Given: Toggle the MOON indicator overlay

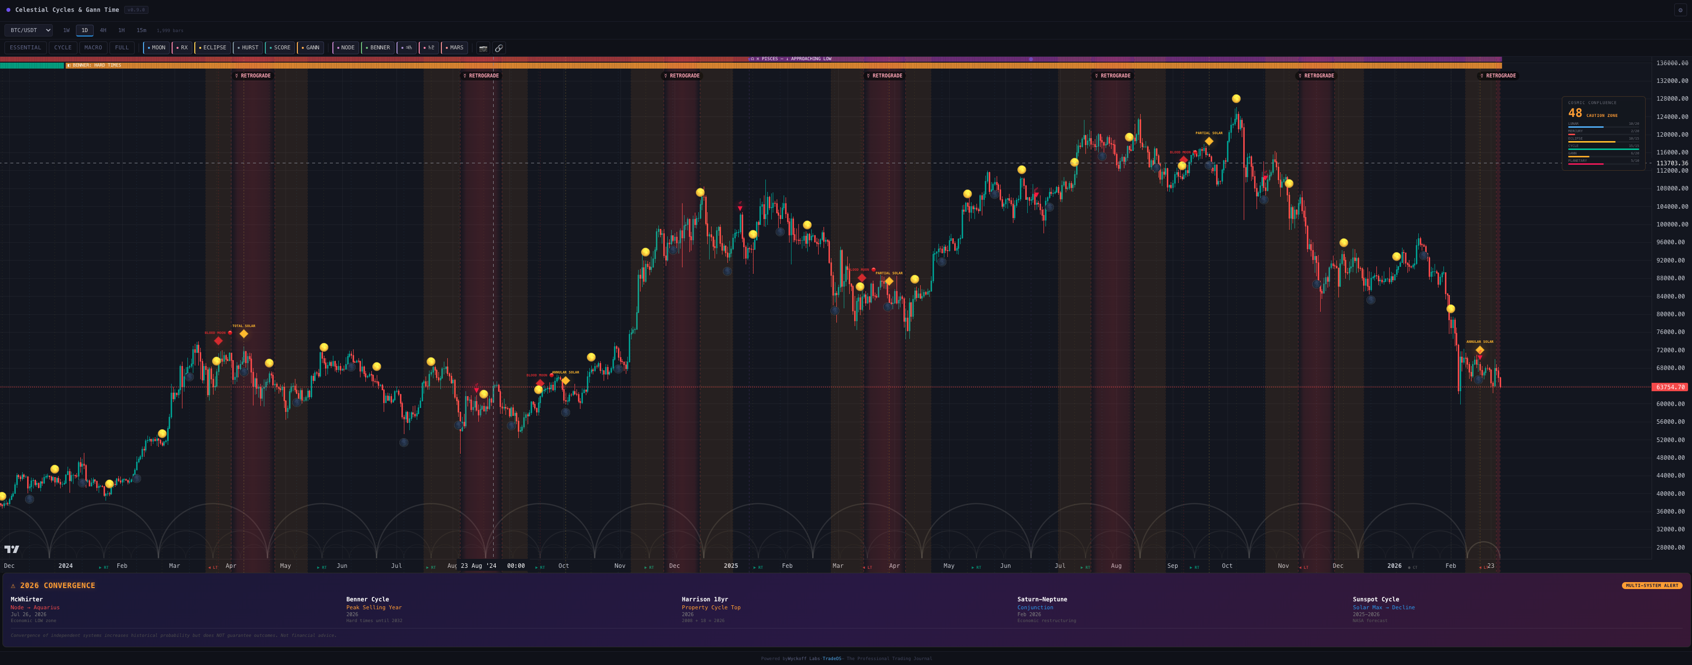Looking at the screenshot, I should [x=156, y=47].
